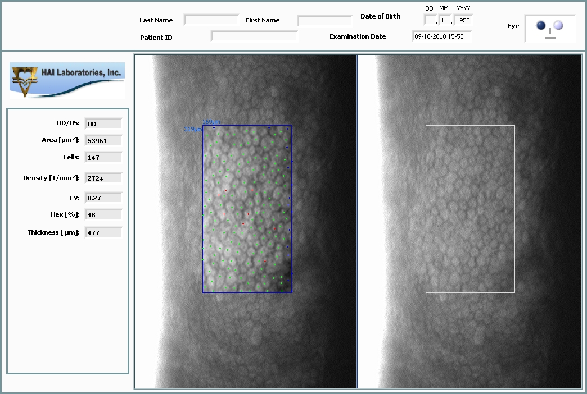
Task: Select the Area value 53961
Action: point(103,140)
